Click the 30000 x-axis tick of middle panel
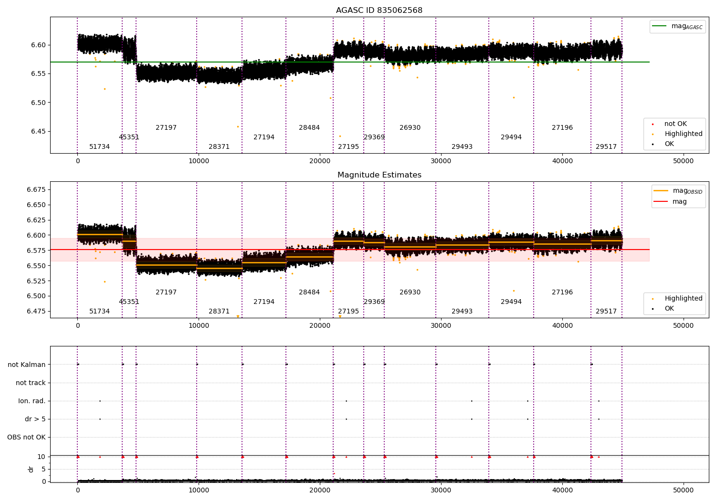The image size is (716, 501). [x=441, y=326]
